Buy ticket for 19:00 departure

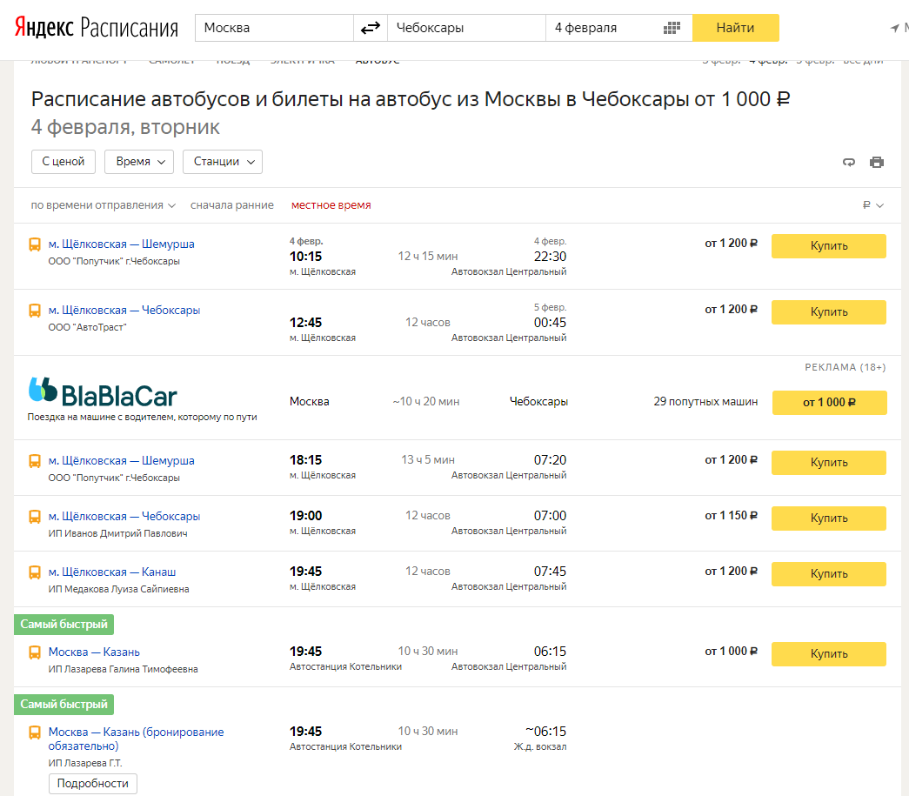[828, 518]
